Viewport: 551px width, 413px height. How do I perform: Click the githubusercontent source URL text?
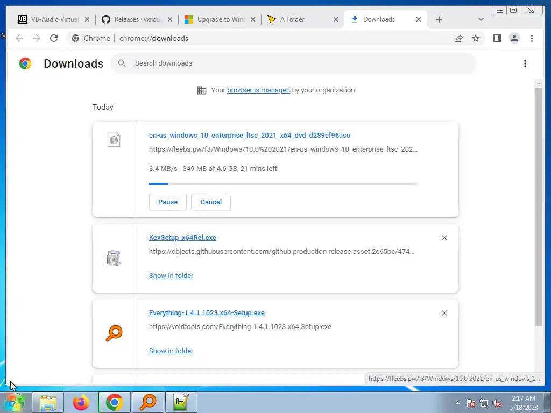pos(281,252)
